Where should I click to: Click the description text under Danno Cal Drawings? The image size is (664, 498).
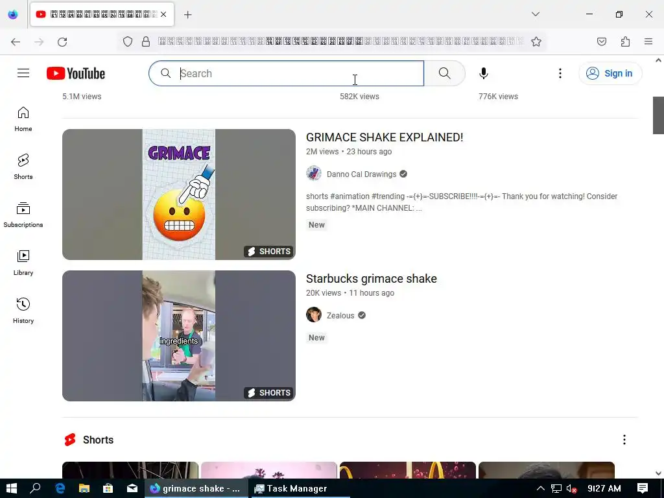click(x=462, y=202)
